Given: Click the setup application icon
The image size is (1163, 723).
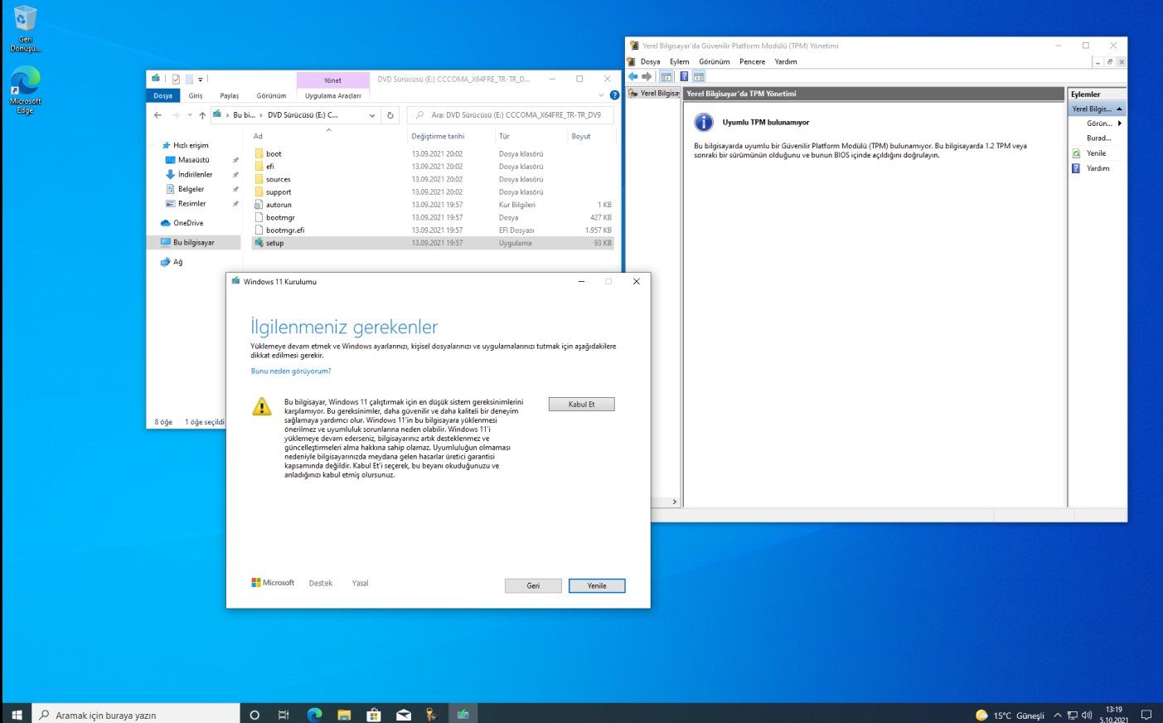Looking at the screenshot, I should (259, 243).
